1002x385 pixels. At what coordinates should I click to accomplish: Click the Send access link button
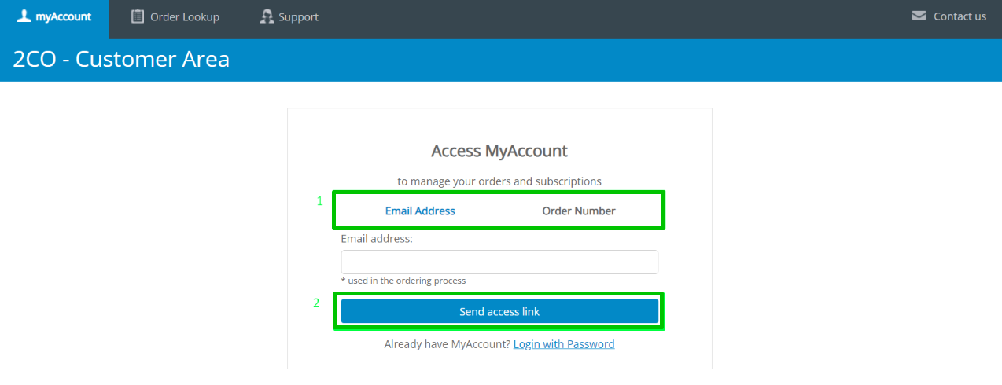coord(499,311)
